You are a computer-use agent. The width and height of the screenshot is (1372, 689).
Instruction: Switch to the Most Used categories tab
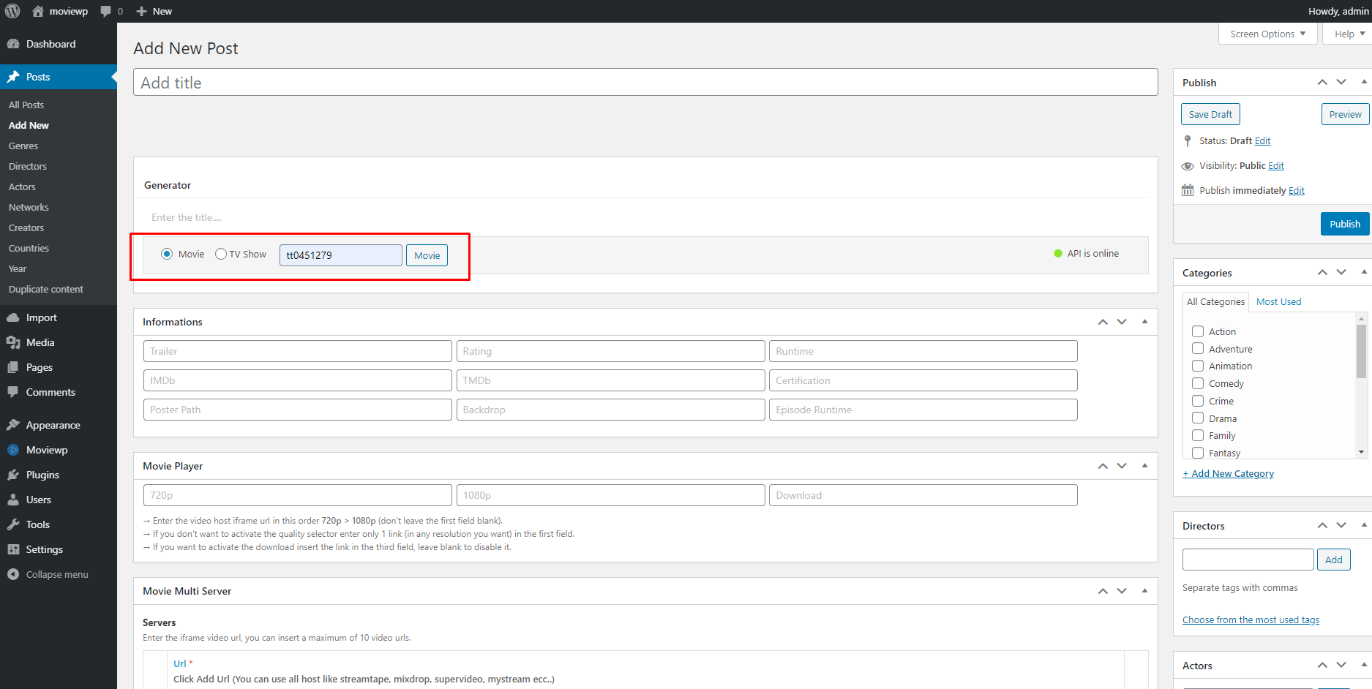(1278, 301)
